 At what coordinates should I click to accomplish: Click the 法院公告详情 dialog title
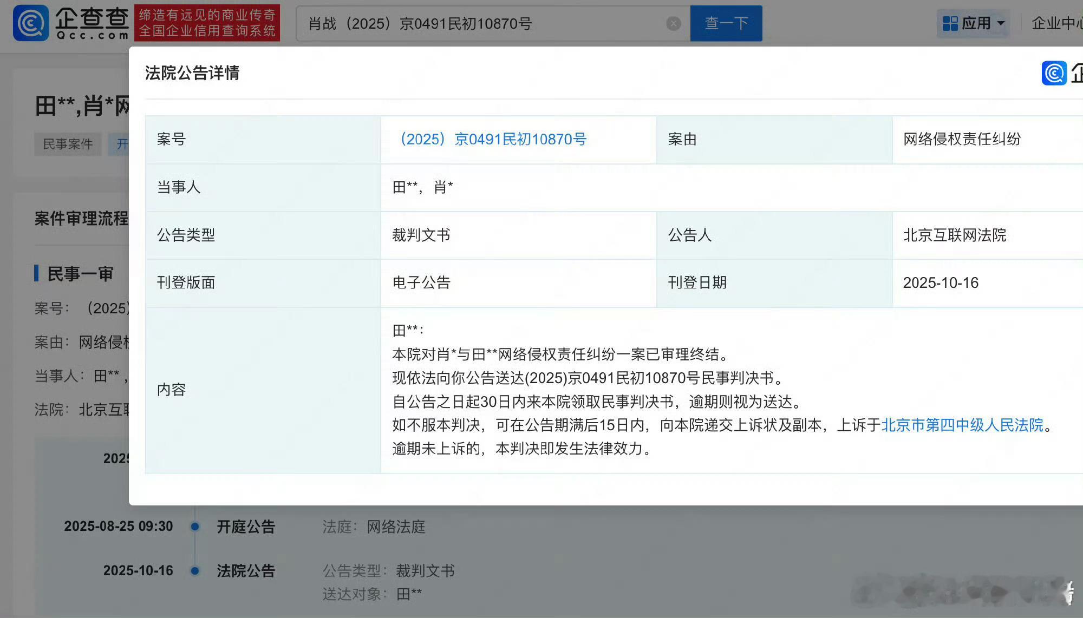click(x=192, y=73)
